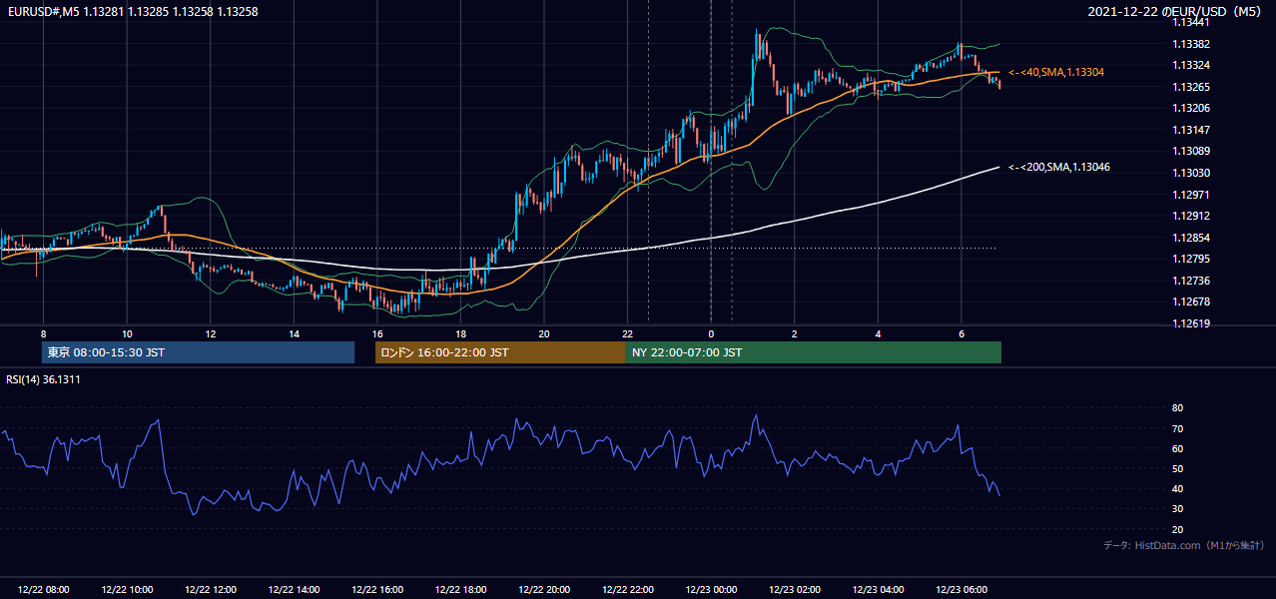1276x599 pixels.
Task: Click the 12/22 14:00 bottom time label
Action: (294, 590)
